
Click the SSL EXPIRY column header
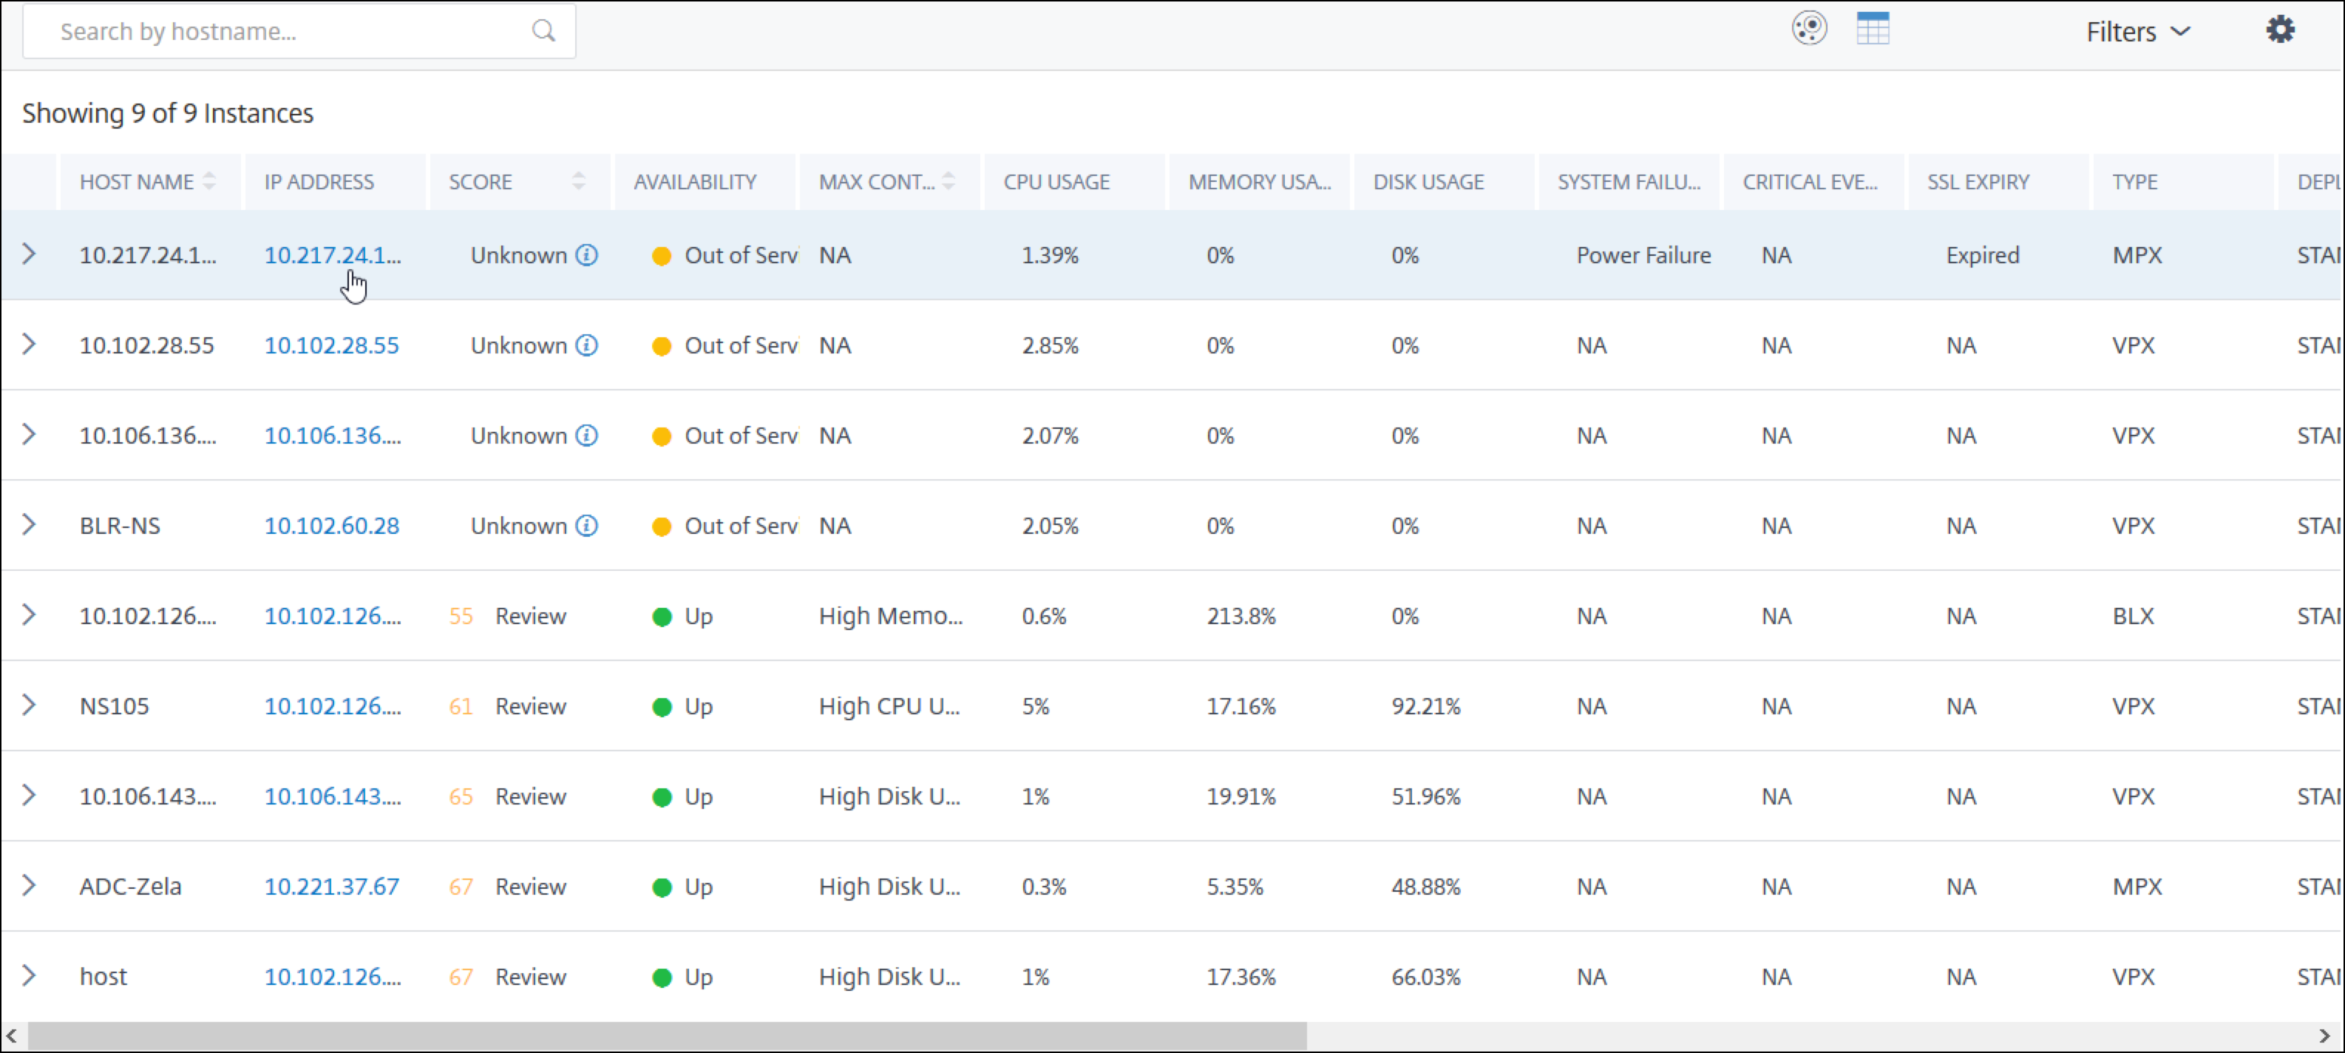[1978, 181]
